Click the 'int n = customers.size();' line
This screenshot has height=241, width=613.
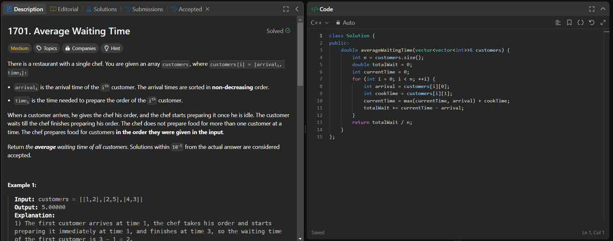click(x=388, y=57)
